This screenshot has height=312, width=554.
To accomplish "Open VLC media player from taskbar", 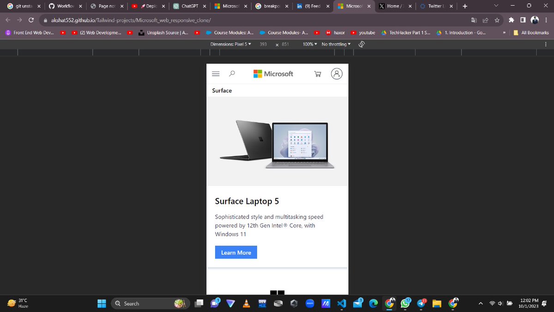I will 247,303.
